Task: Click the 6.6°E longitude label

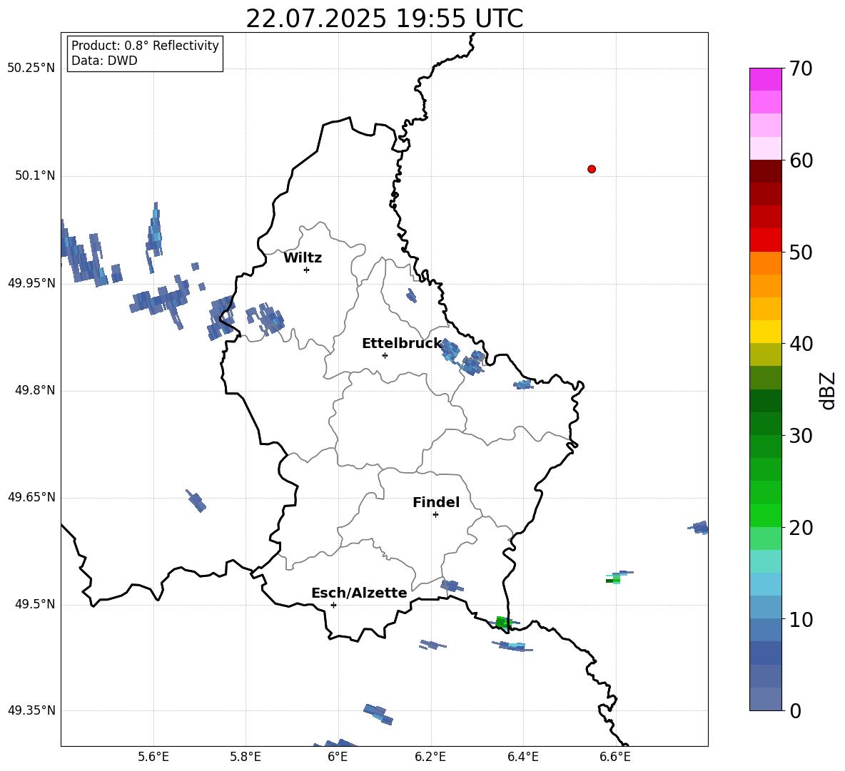Action: [615, 757]
